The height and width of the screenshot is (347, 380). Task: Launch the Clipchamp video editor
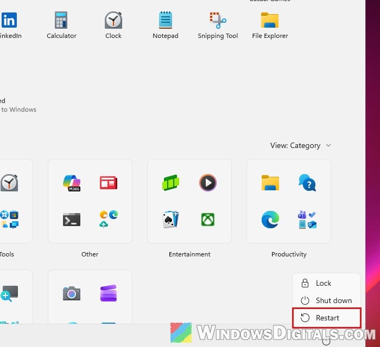[109, 293]
